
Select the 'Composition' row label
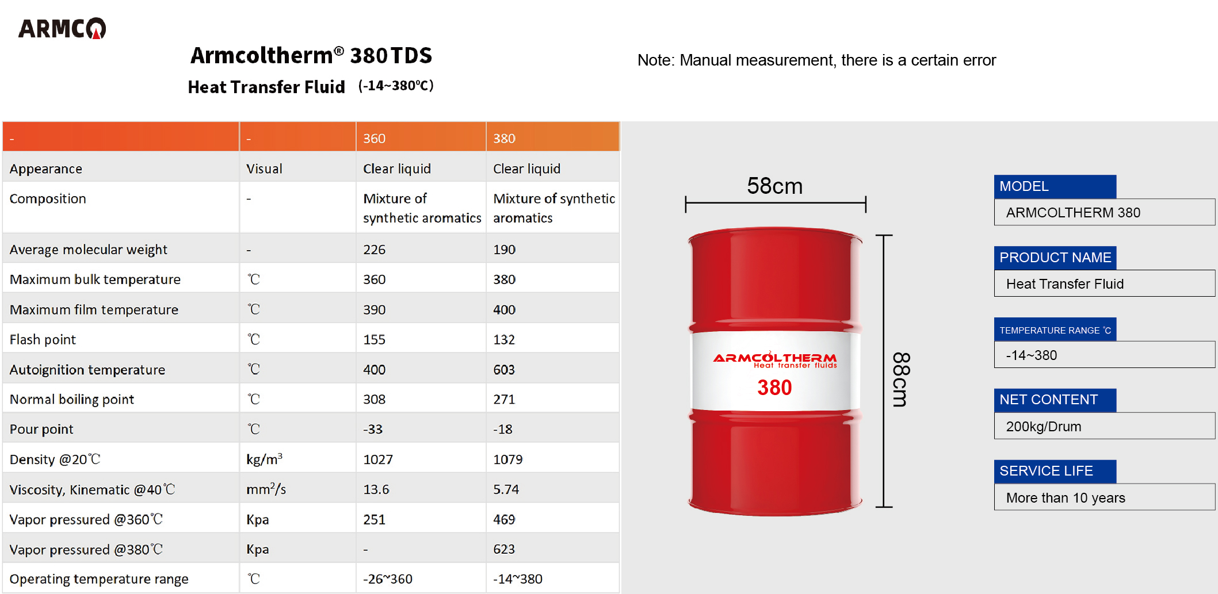[48, 198]
